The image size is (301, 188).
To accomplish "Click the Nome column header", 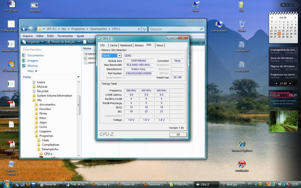I will [x=87, y=48].
